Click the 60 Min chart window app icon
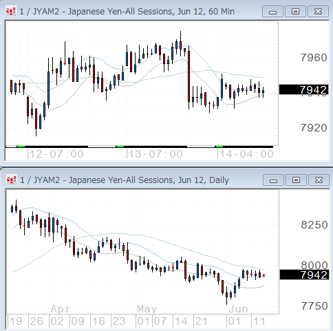The width and height of the screenshot is (333, 331). click(x=11, y=11)
